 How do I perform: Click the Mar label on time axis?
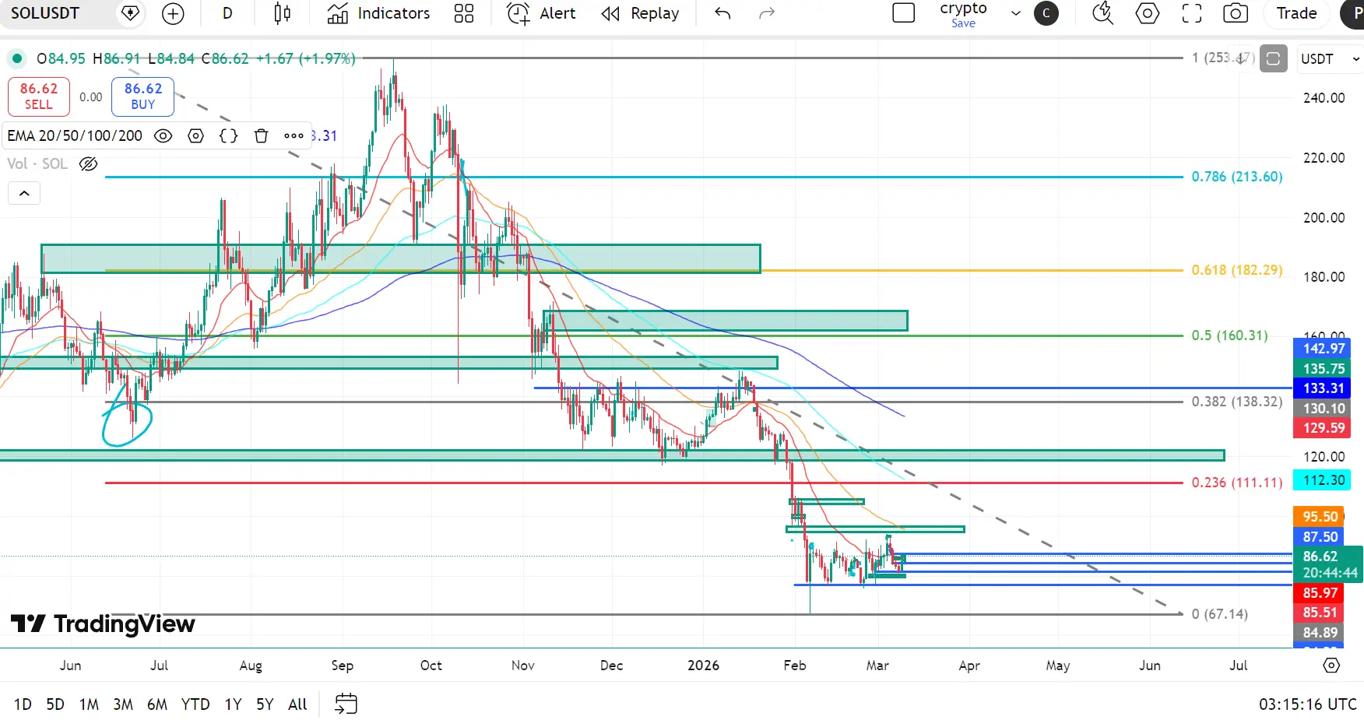[x=877, y=666]
